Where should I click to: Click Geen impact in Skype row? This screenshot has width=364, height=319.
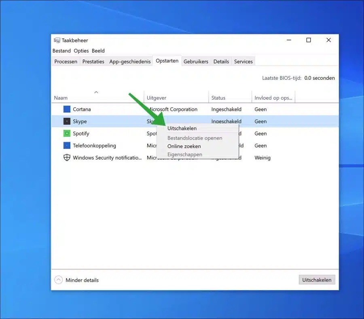260,121
